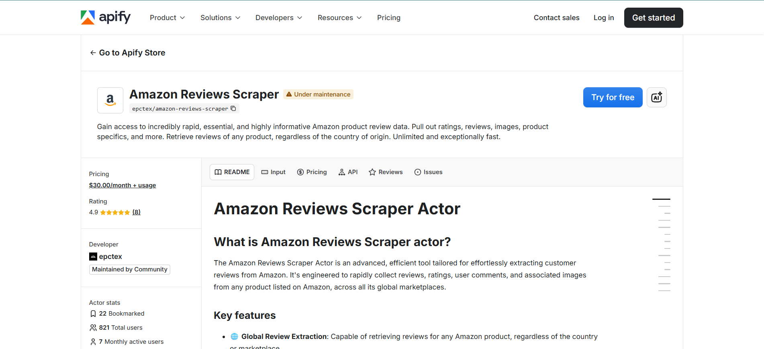This screenshot has width=764, height=349.
Task: Click the 821 Total users stat text
Action: coord(121,328)
